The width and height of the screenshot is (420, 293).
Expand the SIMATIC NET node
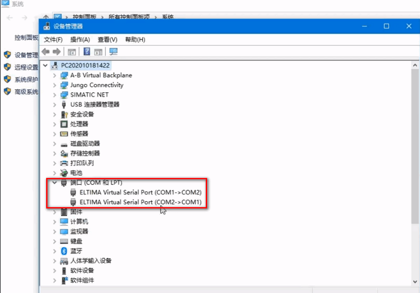pyautogui.click(x=54, y=95)
